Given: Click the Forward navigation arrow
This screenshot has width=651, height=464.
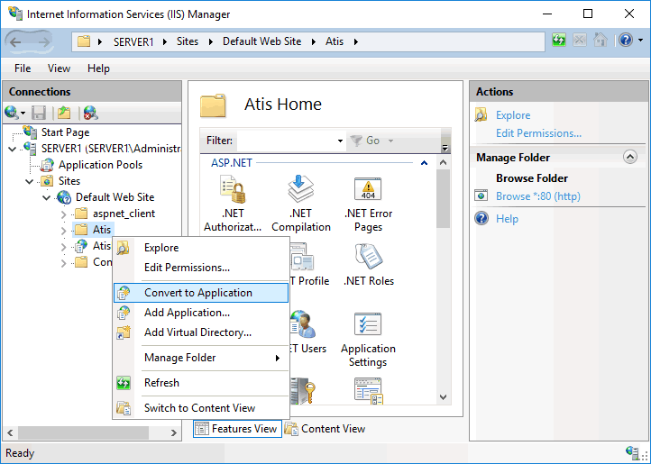Looking at the screenshot, I should click(43, 41).
